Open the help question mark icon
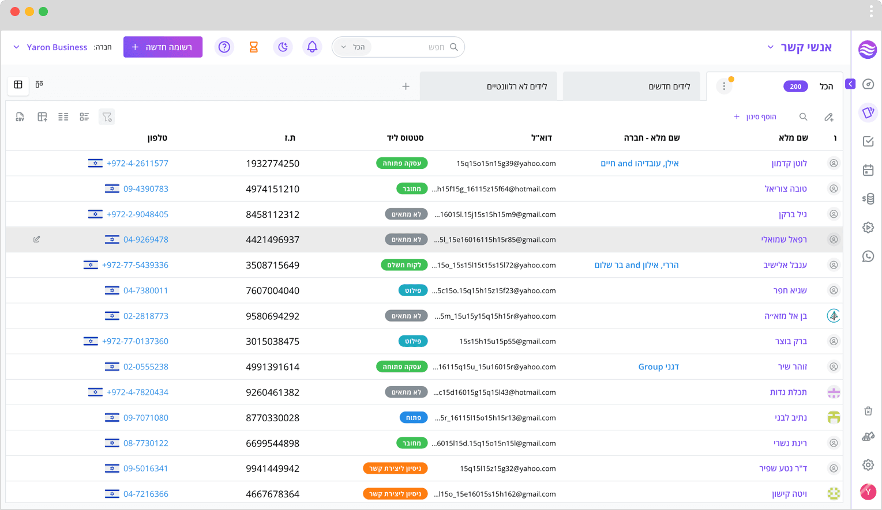The height and width of the screenshot is (510, 882). [x=224, y=47]
